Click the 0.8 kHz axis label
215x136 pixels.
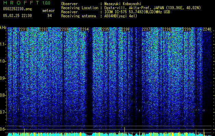tap(3, 95)
